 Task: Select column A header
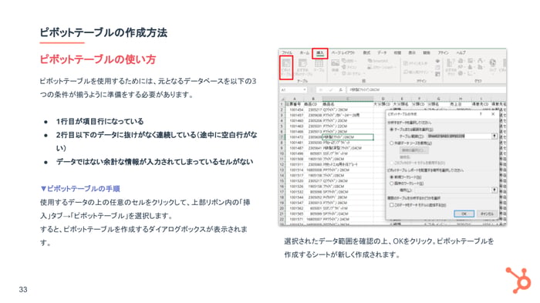click(294, 99)
